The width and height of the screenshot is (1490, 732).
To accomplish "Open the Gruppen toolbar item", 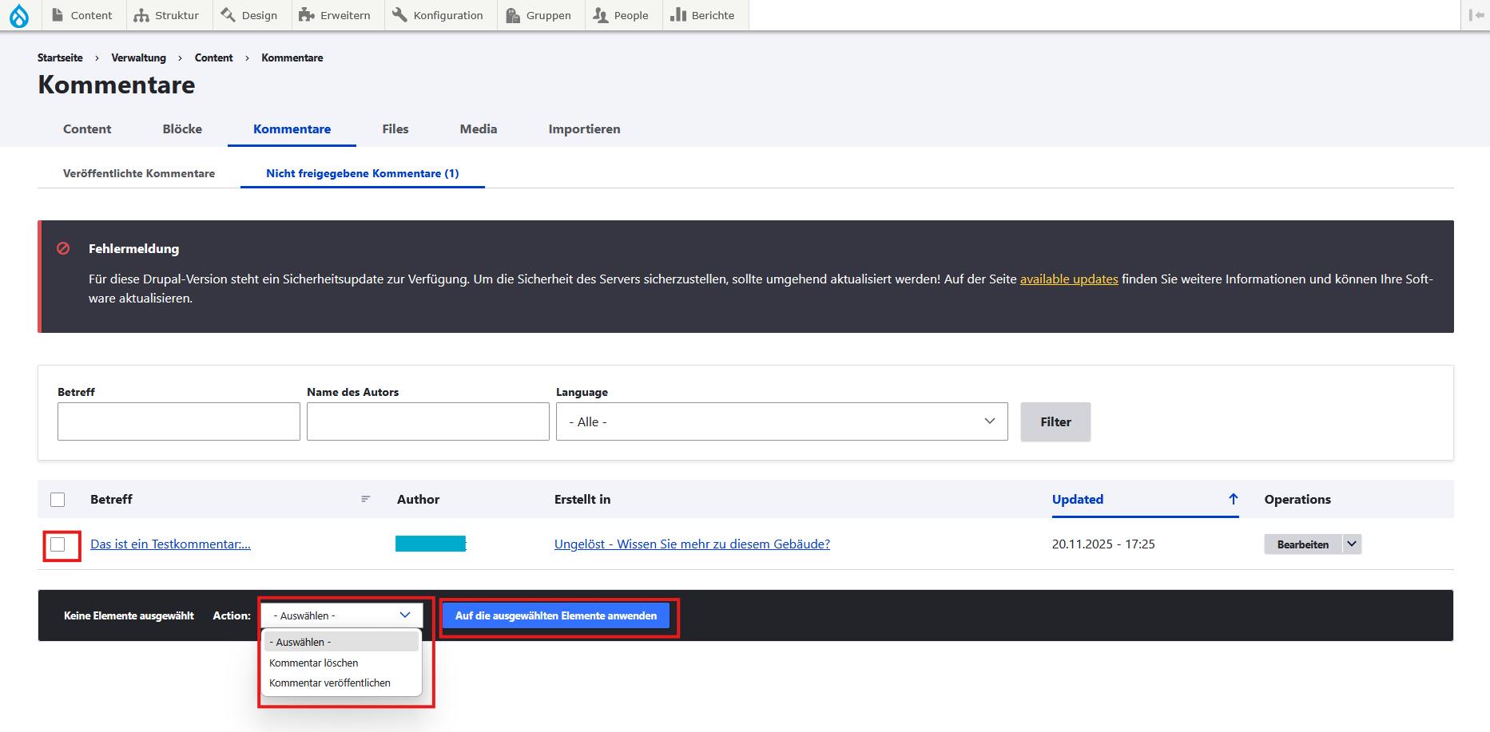I will coord(538,15).
